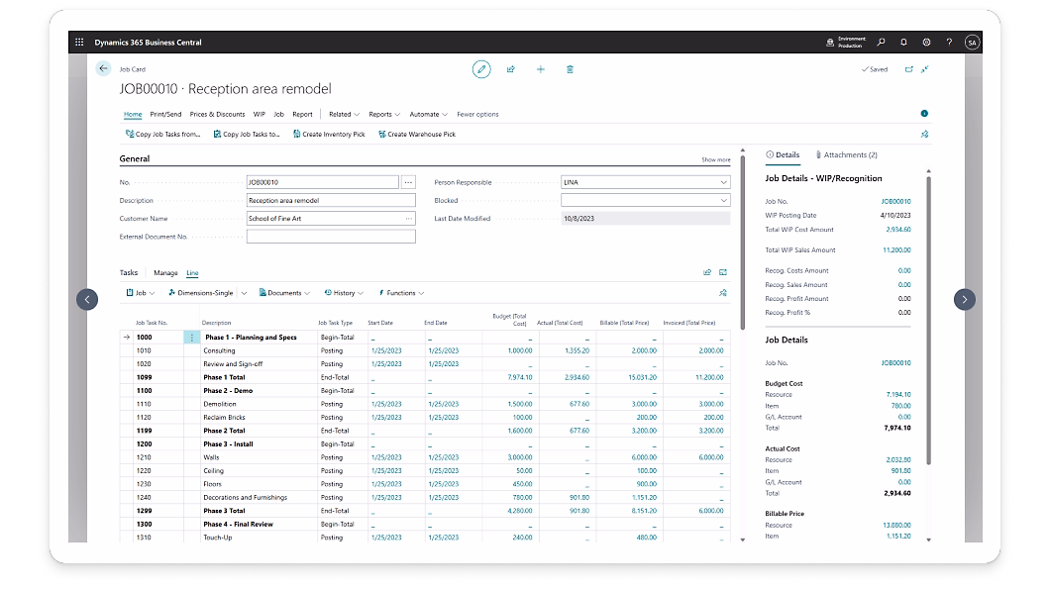1050x590 pixels.
Task: Click Create Warehouse Pick
Action: 416,135
